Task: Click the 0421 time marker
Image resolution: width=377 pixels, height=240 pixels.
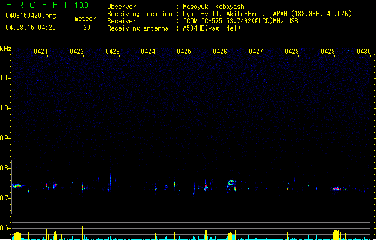Action: pyautogui.click(x=41, y=52)
